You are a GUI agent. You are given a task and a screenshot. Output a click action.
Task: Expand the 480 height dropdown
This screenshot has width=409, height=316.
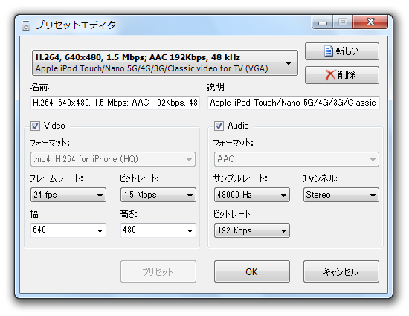point(158,230)
